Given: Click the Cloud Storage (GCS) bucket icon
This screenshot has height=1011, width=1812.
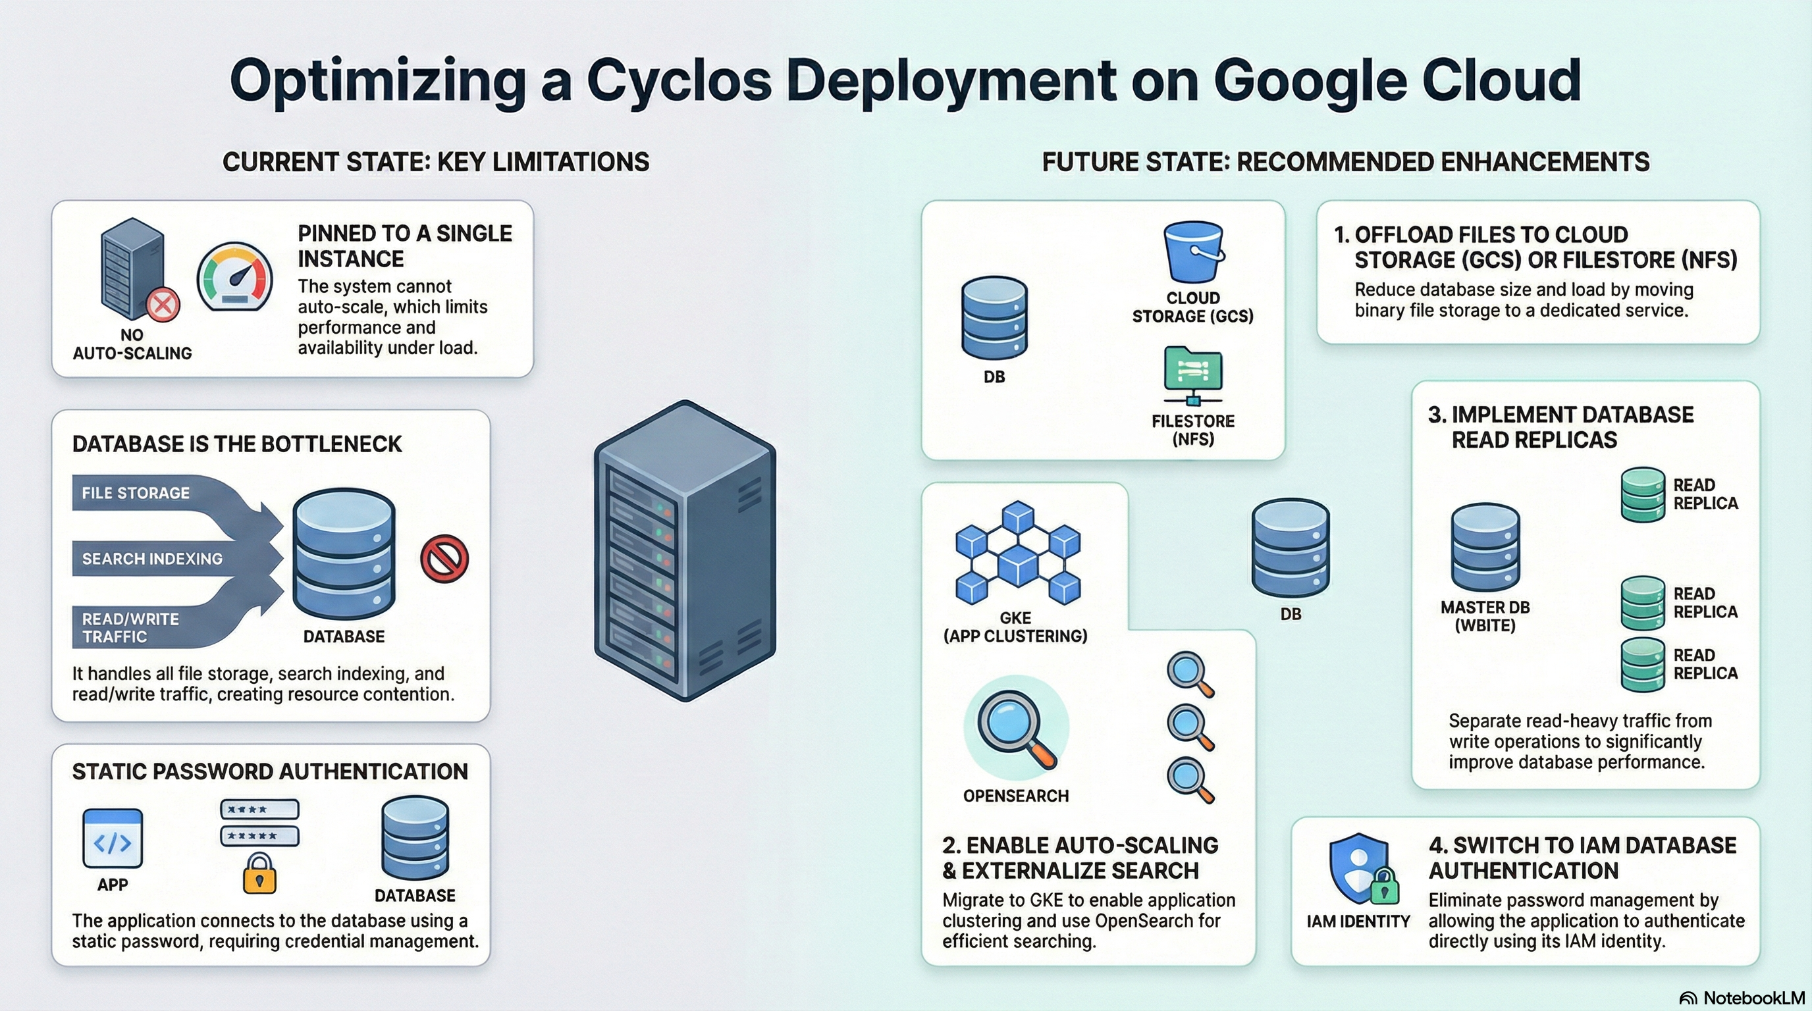Looking at the screenshot, I should coord(1193,252).
